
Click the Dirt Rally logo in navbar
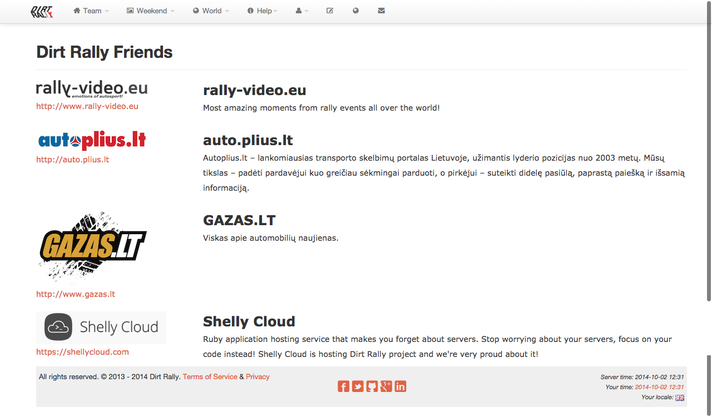[42, 11]
